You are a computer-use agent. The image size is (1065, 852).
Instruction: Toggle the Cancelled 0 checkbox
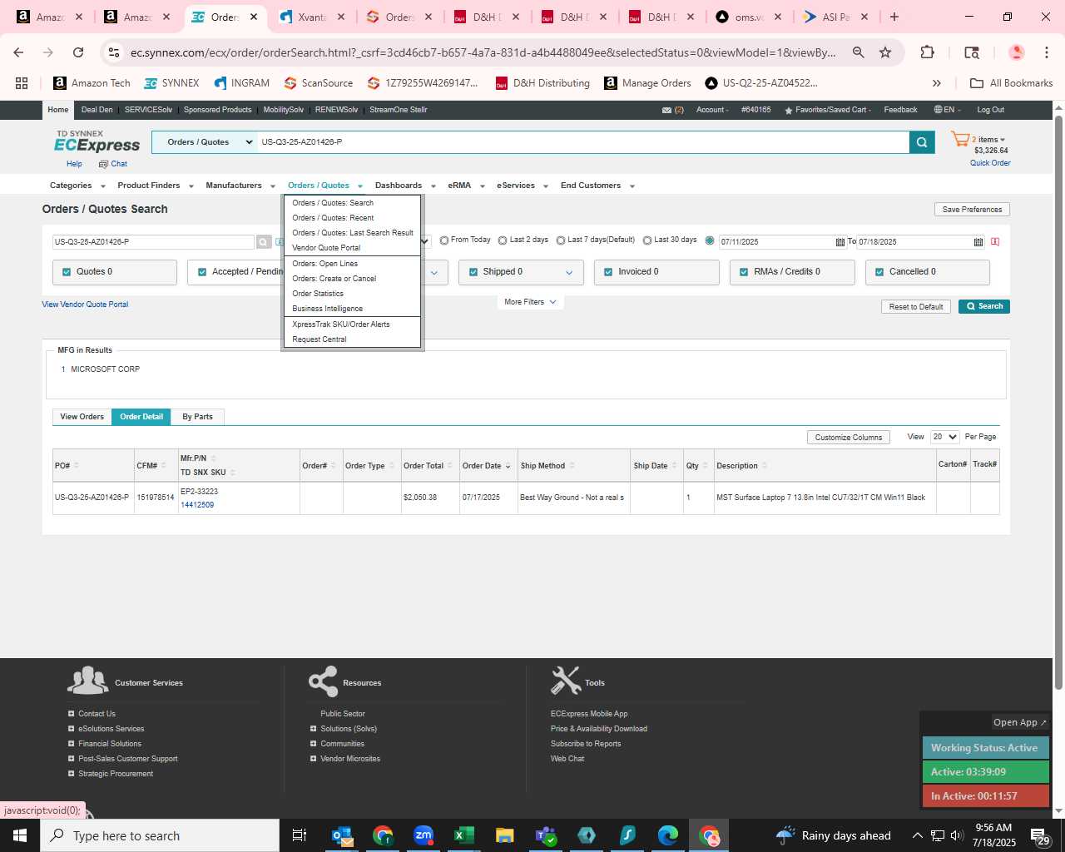[879, 272]
